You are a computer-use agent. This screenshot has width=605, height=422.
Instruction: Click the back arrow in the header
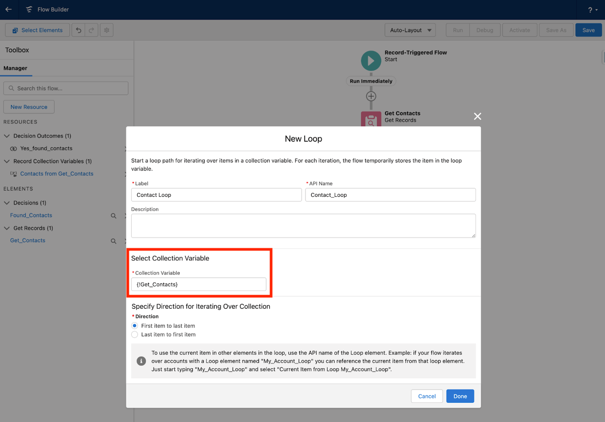[x=9, y=9]
